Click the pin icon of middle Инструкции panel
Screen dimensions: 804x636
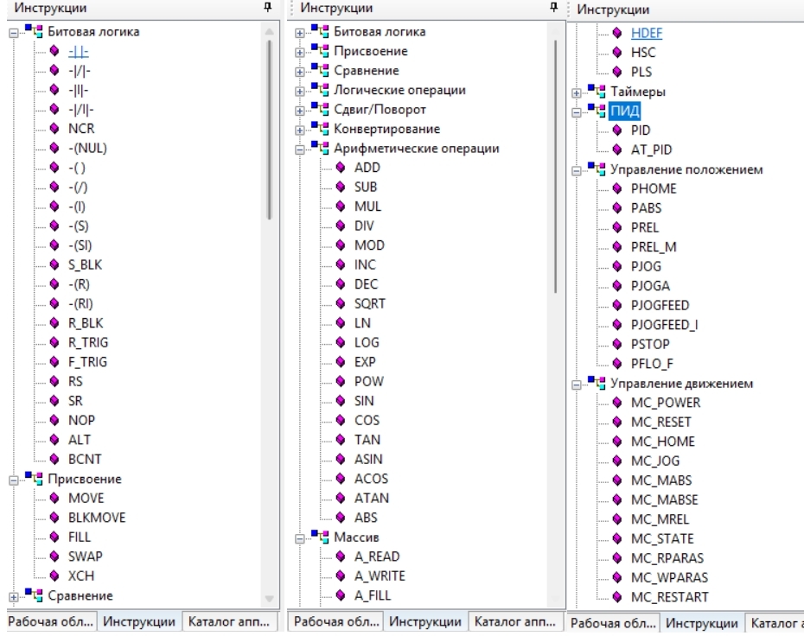coord(553,7)
